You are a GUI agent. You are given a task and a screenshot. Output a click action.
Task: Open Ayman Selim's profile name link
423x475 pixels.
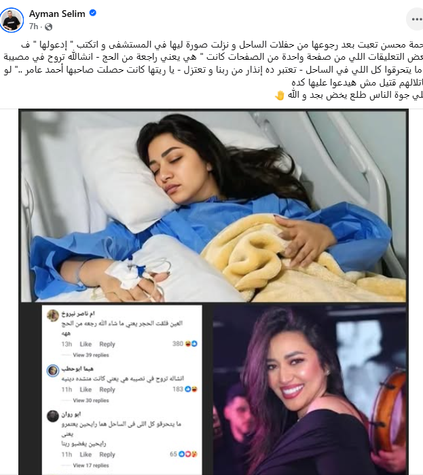[57, 14]
